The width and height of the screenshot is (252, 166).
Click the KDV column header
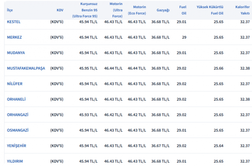(60, 10)
